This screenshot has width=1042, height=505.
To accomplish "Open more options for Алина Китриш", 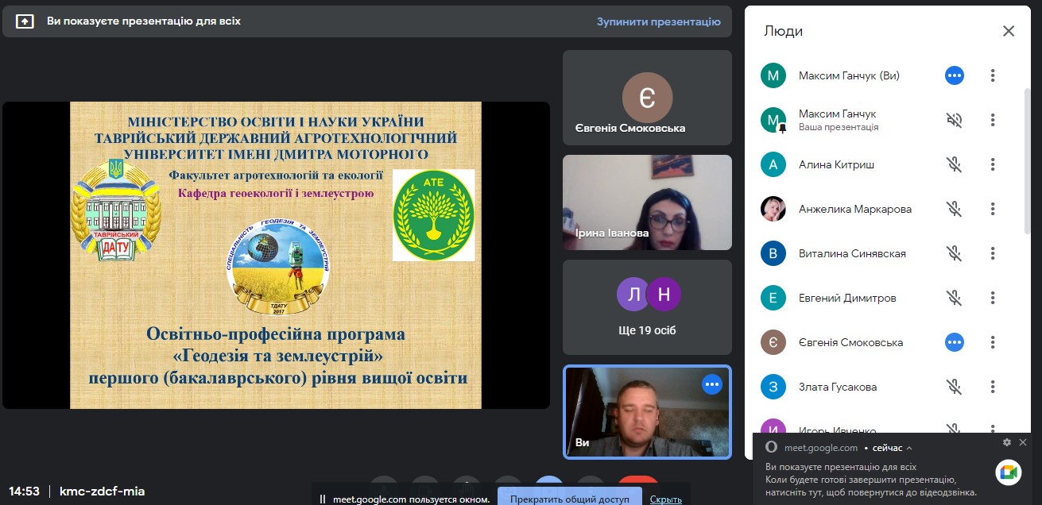I will (x=993, y=164).
